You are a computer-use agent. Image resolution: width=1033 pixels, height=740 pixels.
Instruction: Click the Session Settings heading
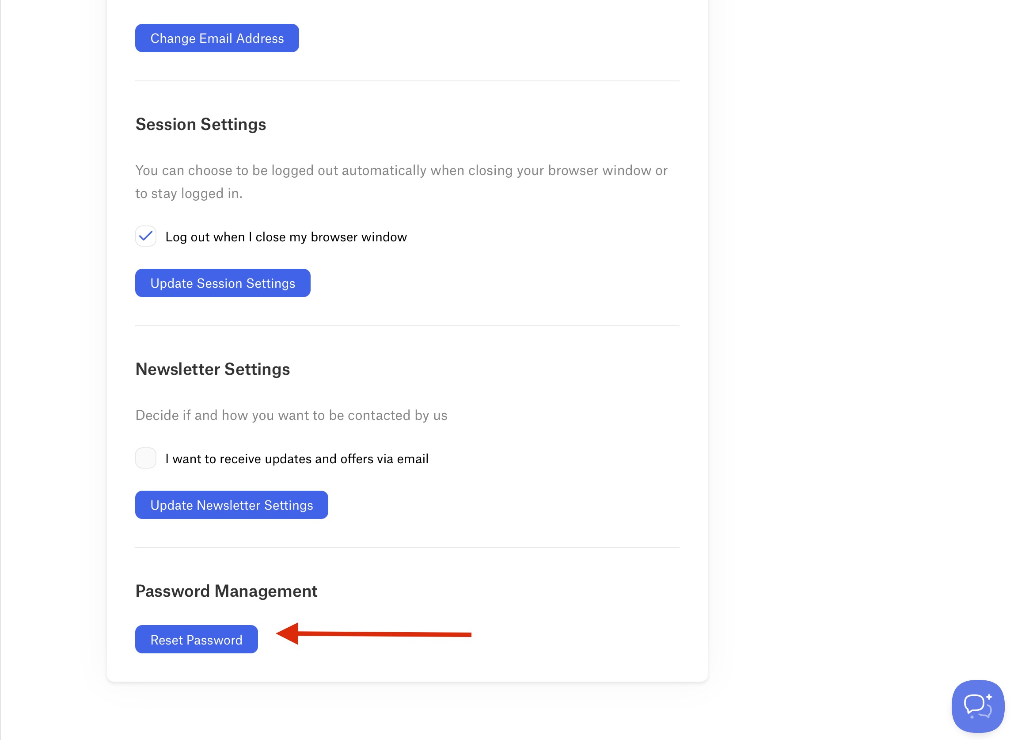pyautogui.click(x=201, y=124)
